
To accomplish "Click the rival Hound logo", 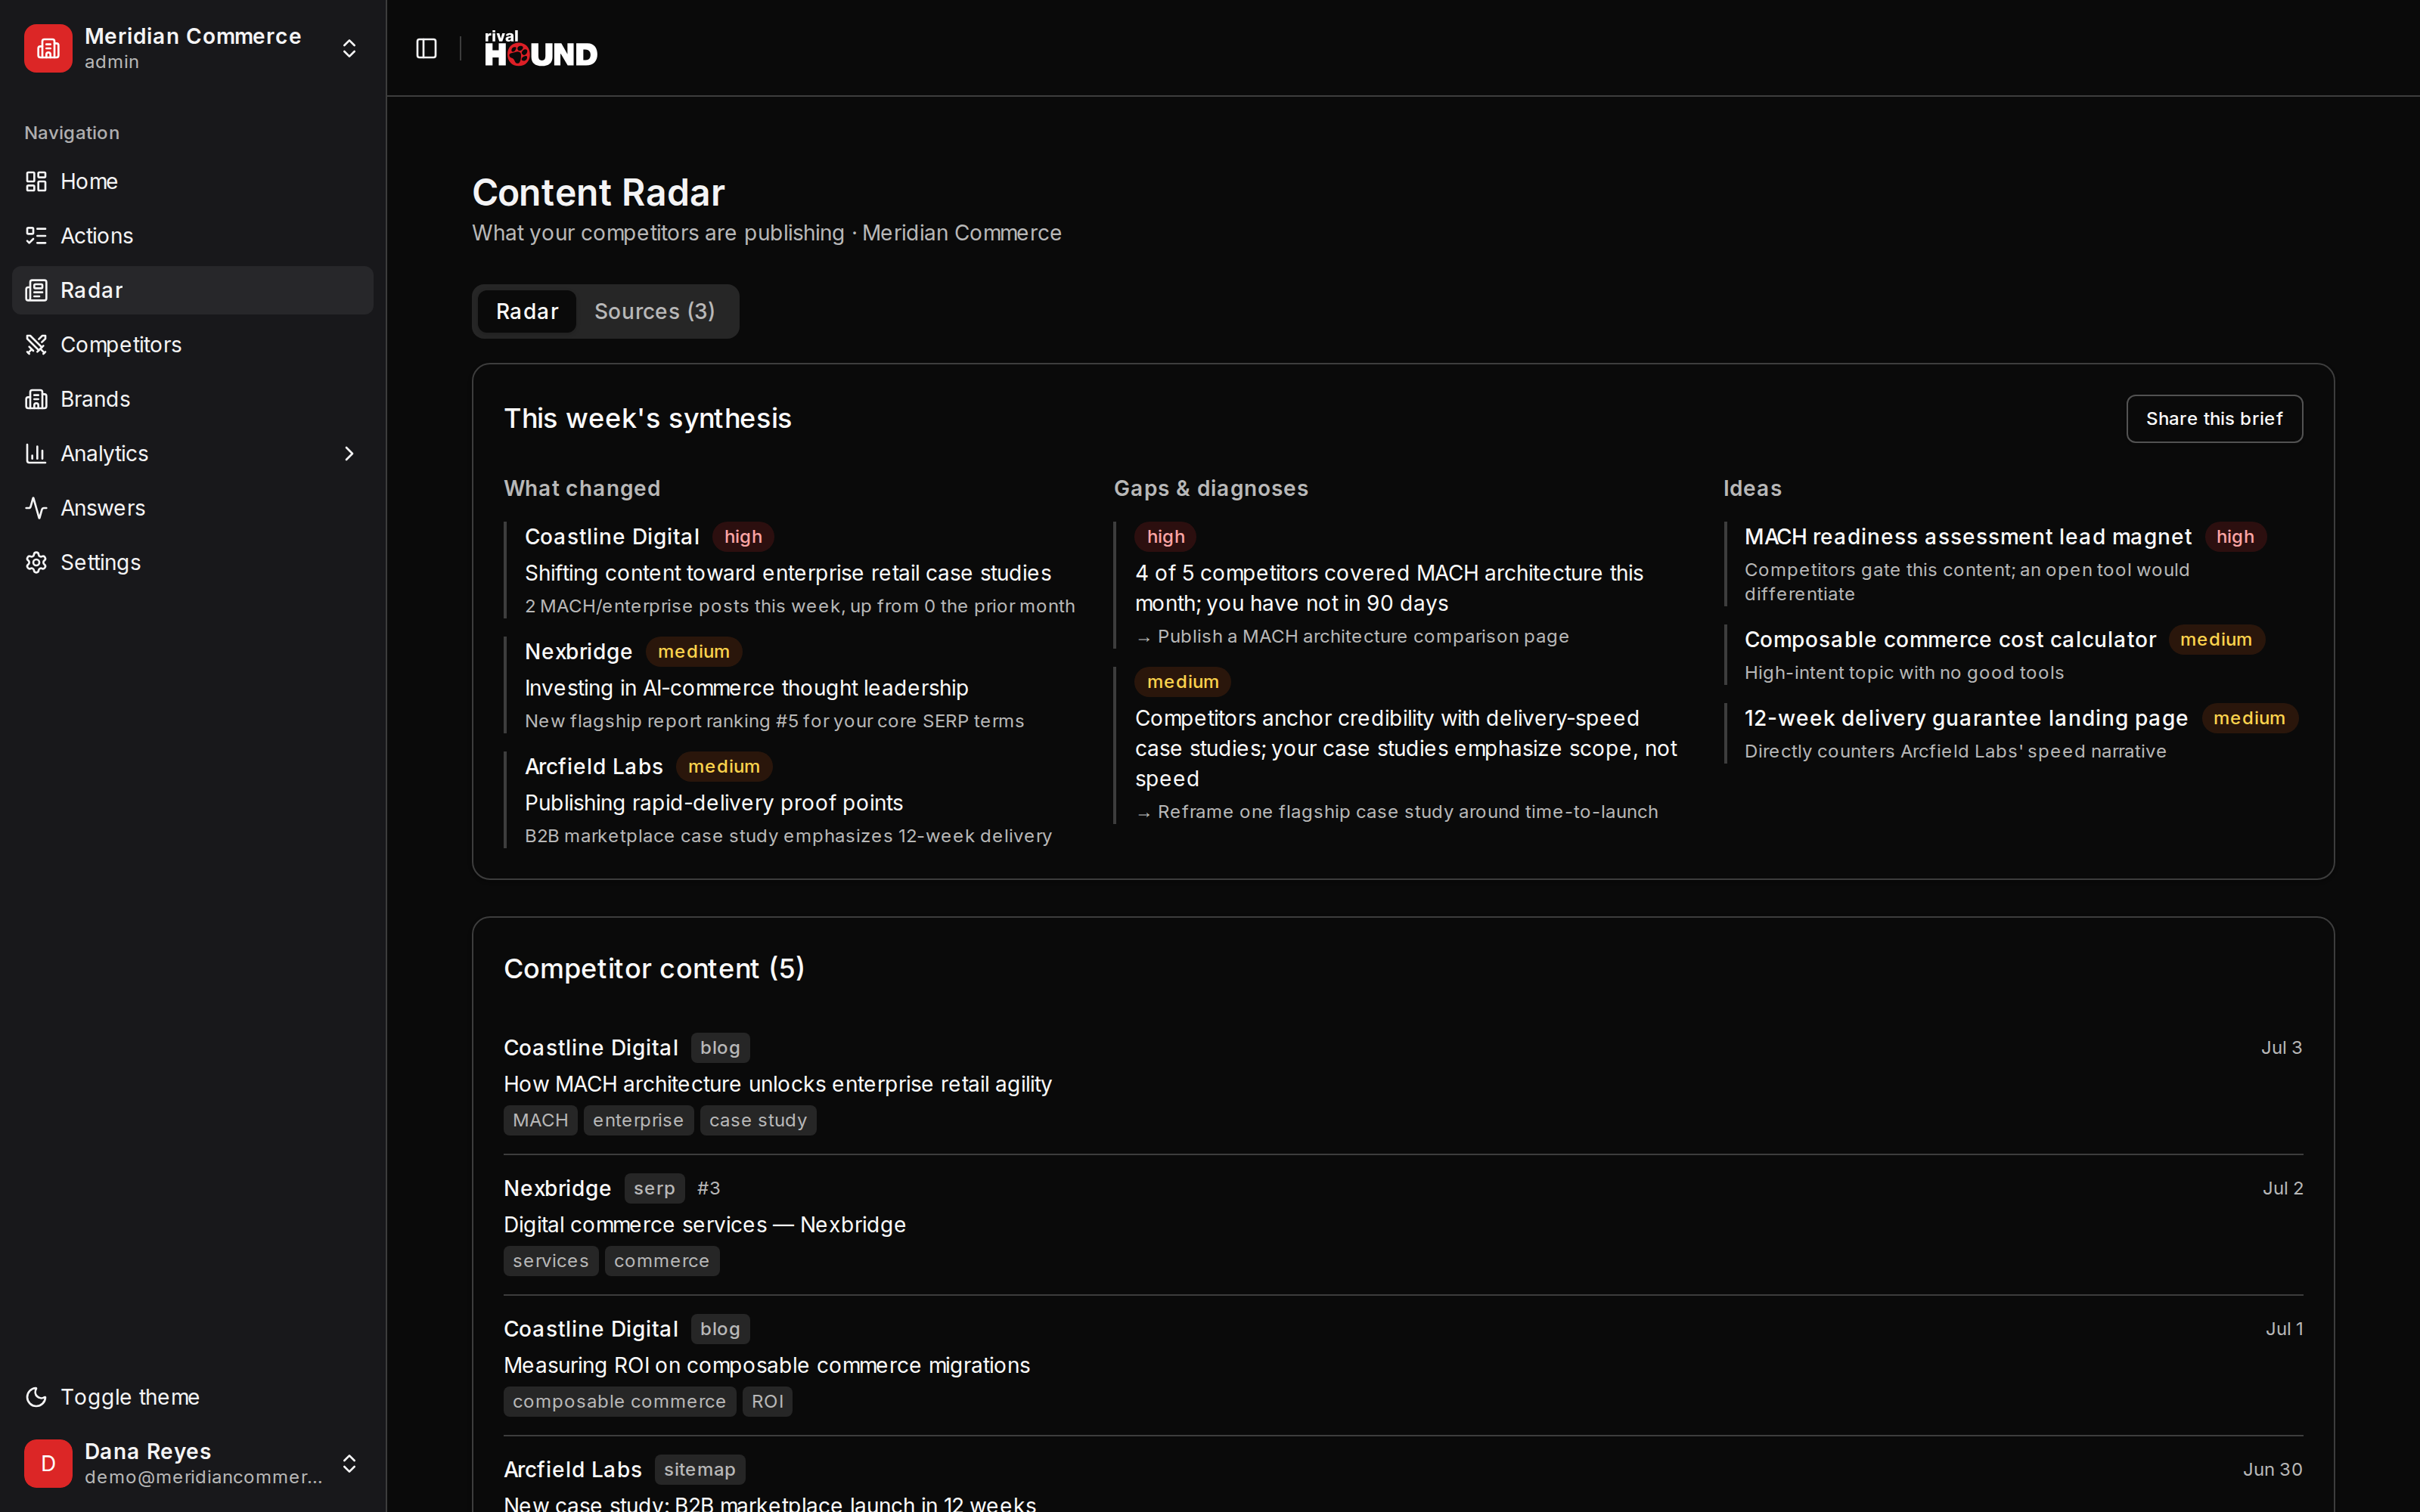I will (541, 48).
